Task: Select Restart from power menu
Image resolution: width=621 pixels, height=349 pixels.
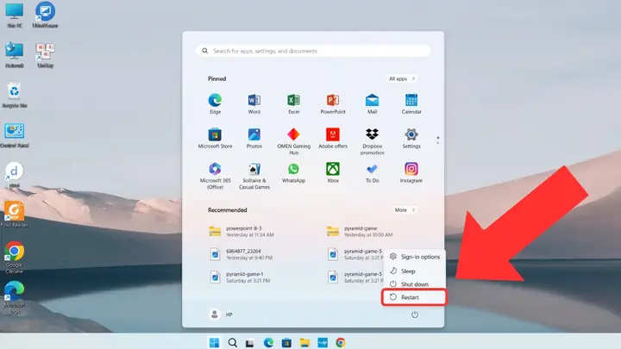Action: tap(414, 297)
